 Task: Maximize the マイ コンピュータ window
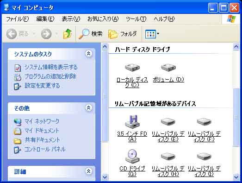223,7
